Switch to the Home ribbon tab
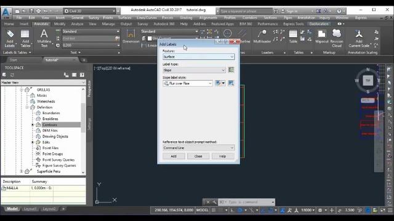This screenshot has height=221, width=394. click(x=9, y=24)
